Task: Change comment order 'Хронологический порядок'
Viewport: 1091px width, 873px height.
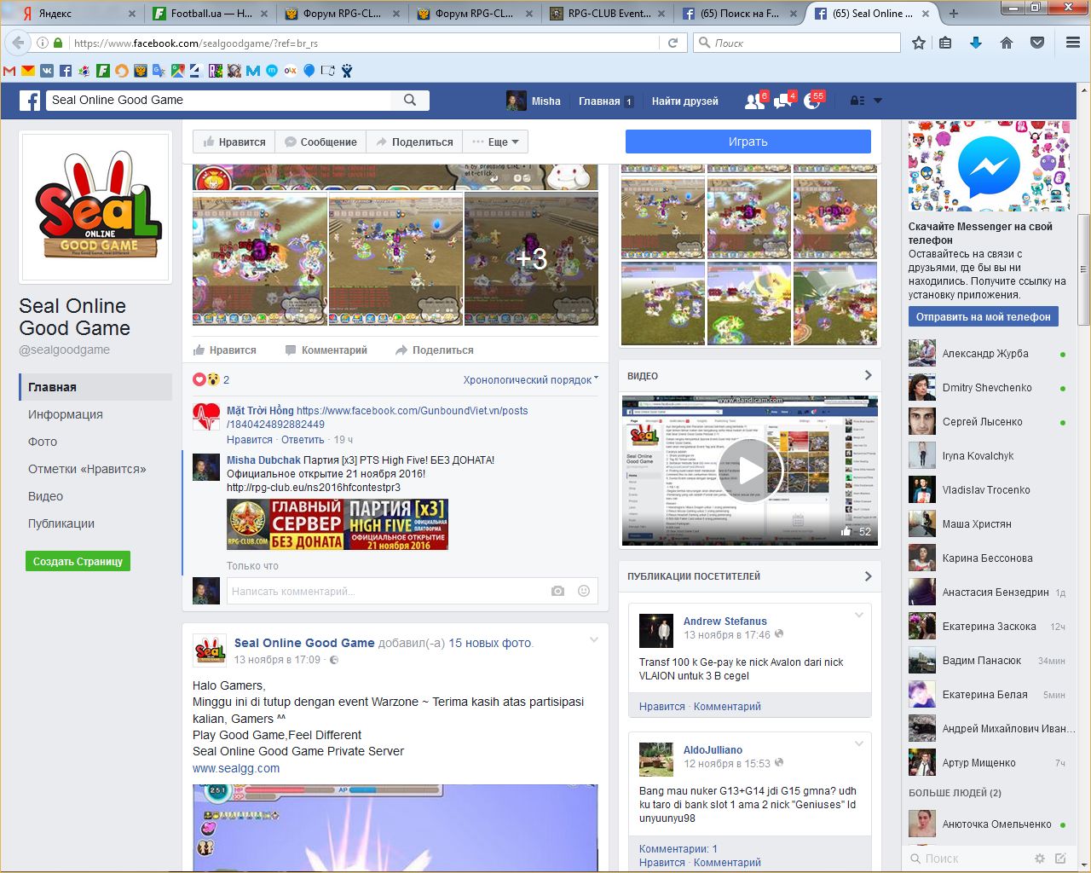Action: pos(531,380)
